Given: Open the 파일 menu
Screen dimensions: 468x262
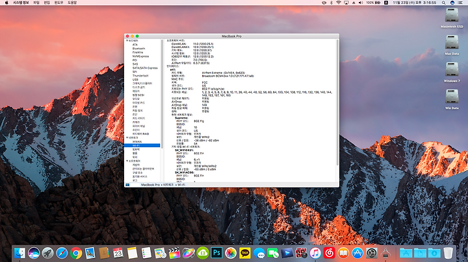Looking at the screenshot, I should click(36, 3).
